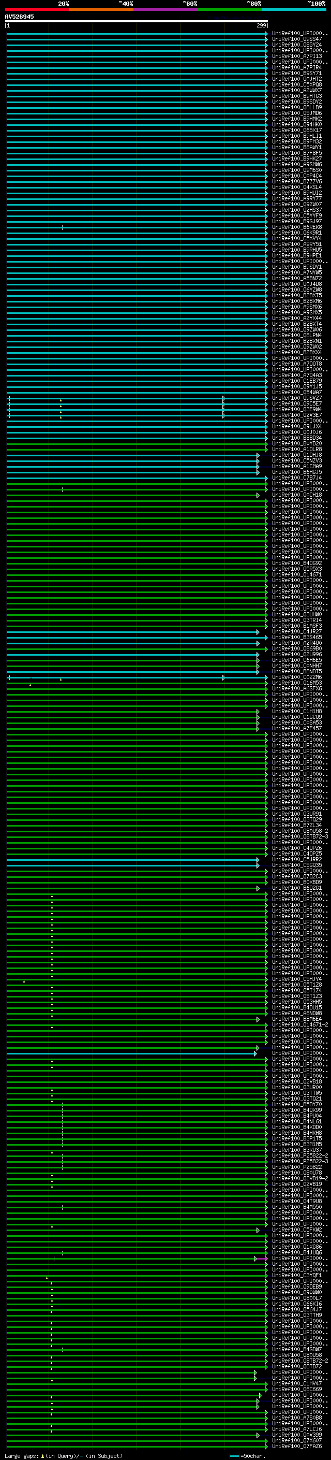Viewport: 331px width, 1460px height.
Task: Select the UniRef100_B4DG92 label
Action: 297,563
